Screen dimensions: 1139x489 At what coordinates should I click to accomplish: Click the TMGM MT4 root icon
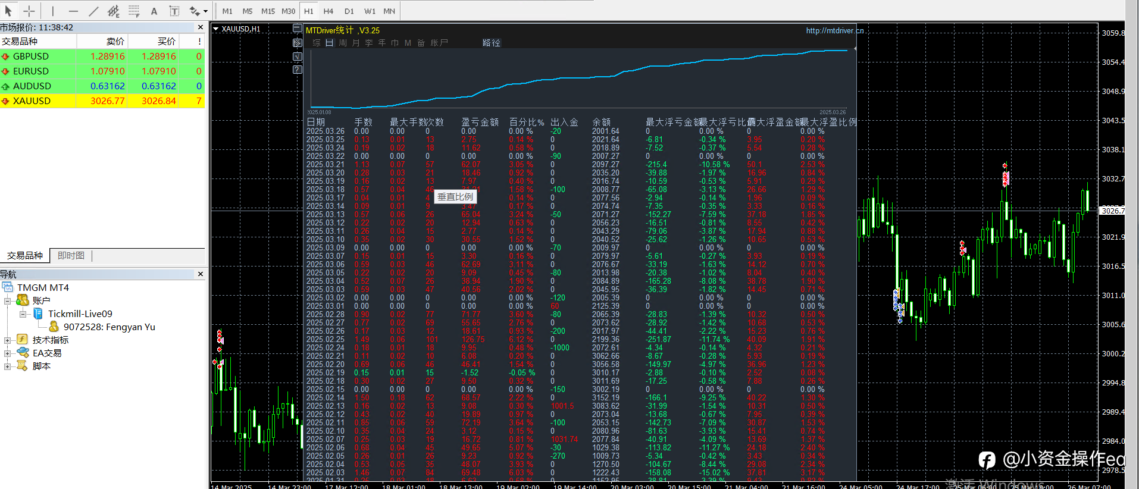pos(8,287)
